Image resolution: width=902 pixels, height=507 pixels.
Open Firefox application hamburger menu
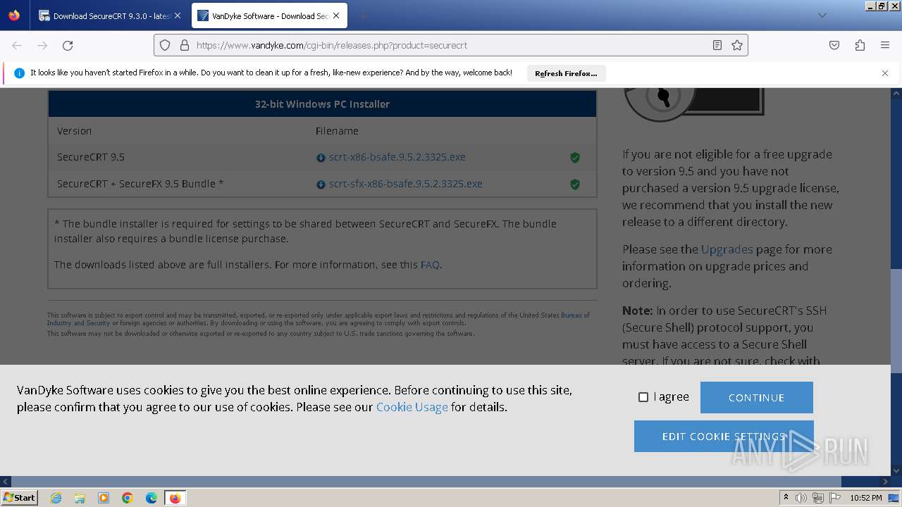(885, 45)
